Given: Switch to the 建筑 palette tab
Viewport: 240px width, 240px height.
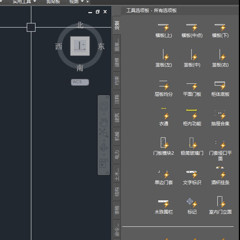Looking at the screenshot, I should click(x=117, y=118).
